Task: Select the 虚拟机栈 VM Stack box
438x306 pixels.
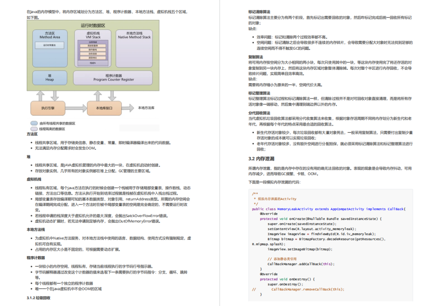Action: pos(93,48)
